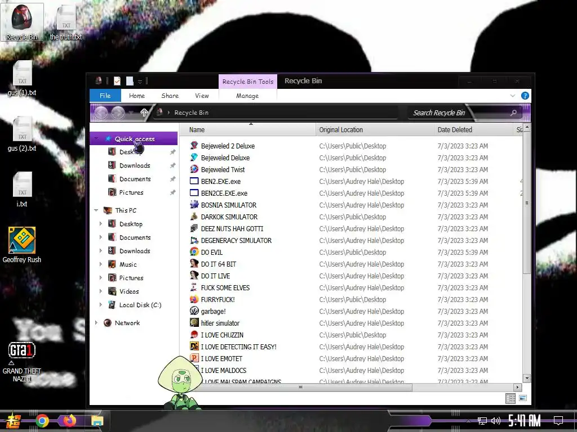
Task: Select the truth.txt desktop file
Action: click(66, 22)
